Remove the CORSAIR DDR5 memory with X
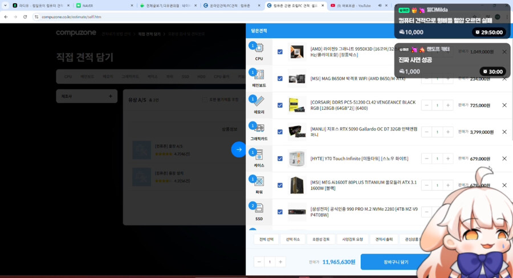513x278 pixels. pos(504,105)
